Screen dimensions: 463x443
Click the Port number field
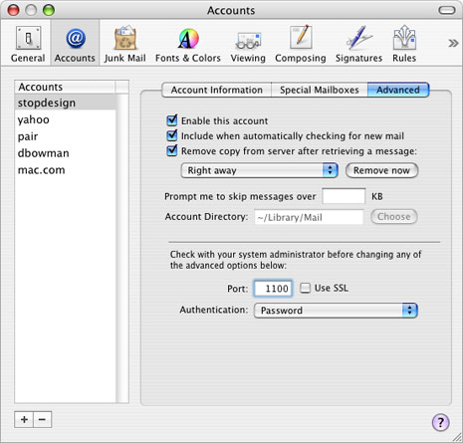coord(273,288)
